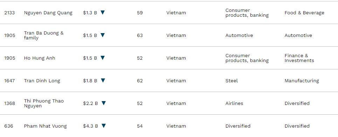Open the Tran Ba Duong & family profile
The height and width of the screenshot is (137, 338).
[x=44, y=35]
